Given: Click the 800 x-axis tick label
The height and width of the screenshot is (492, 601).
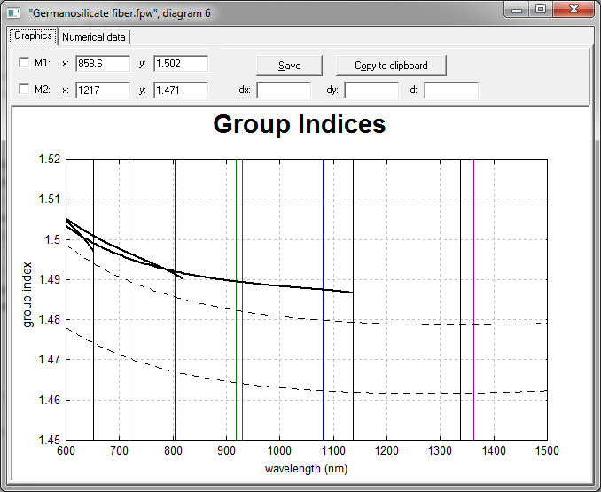Looking at the screenshot, I should (173, 450).
